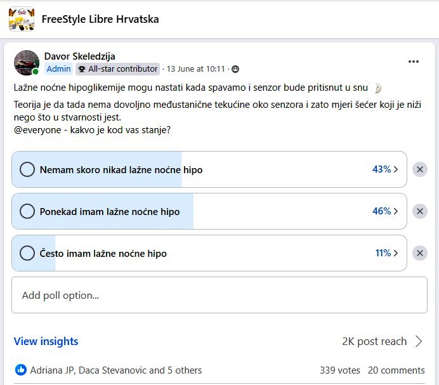Remove the 'Nemam skoro nikad' poll option
This screenshot has height=385, width=439.
[420, 169]
